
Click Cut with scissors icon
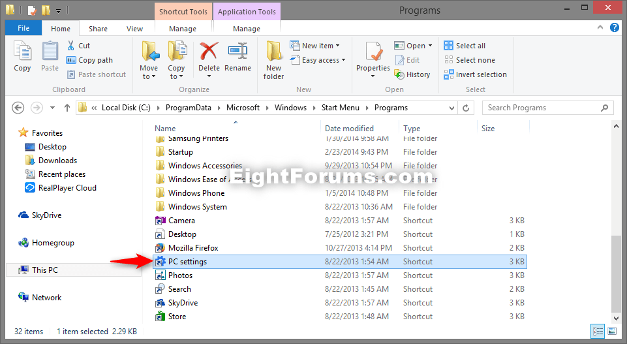[78, 46]
